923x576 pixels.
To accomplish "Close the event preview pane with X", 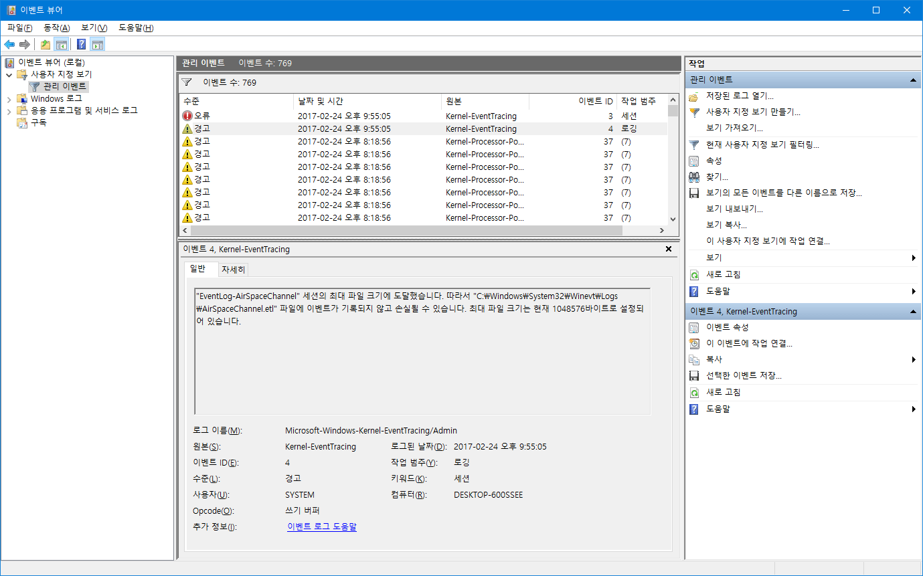I will tap(669, 249).
